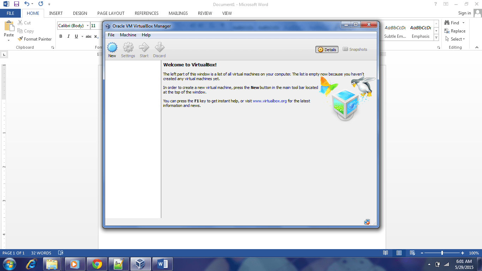Click the 100% zoom level in status bar
The height and width of the screenshot is (271, 482).
(x=474, y=253)
